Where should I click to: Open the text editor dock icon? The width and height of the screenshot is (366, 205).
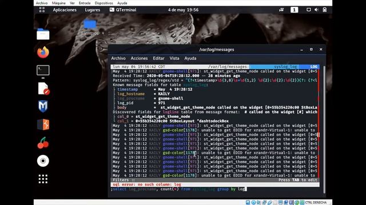[x=43, y=89]
